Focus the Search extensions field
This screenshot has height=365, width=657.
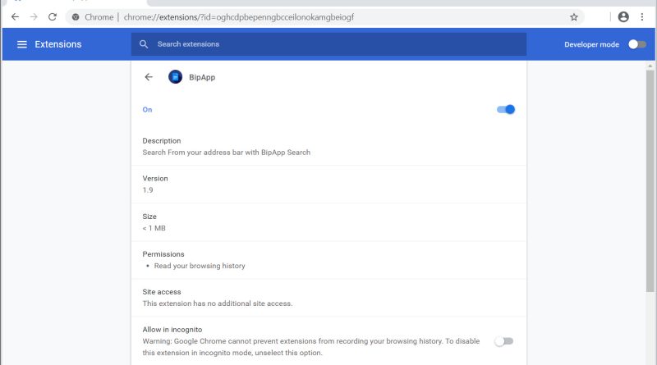(x=328, y=44)
